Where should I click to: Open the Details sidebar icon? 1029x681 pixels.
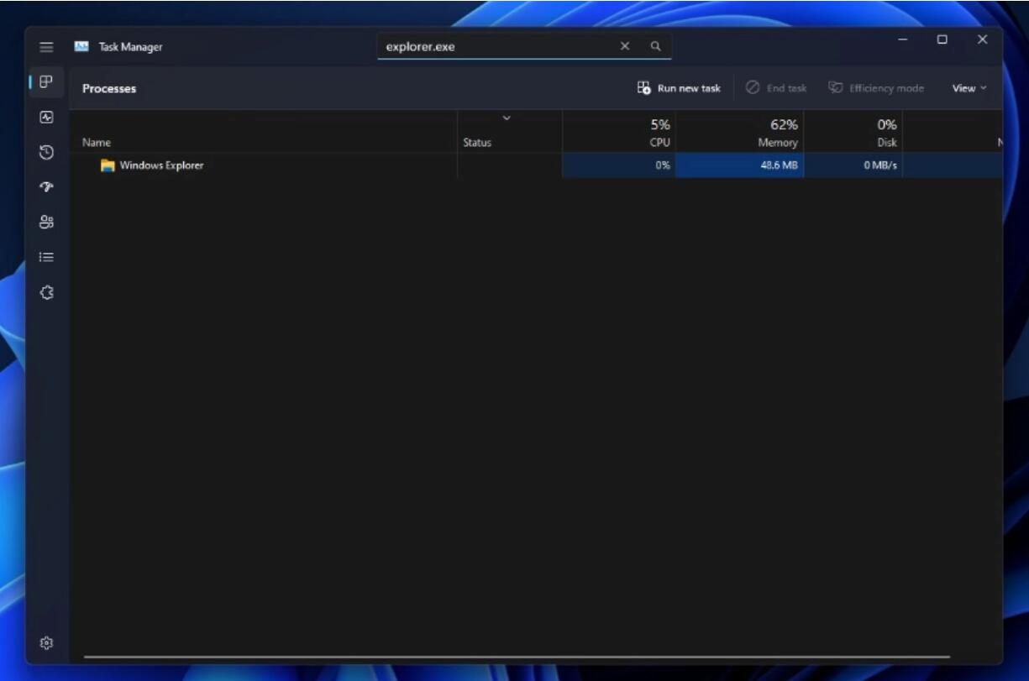[47, 258]
